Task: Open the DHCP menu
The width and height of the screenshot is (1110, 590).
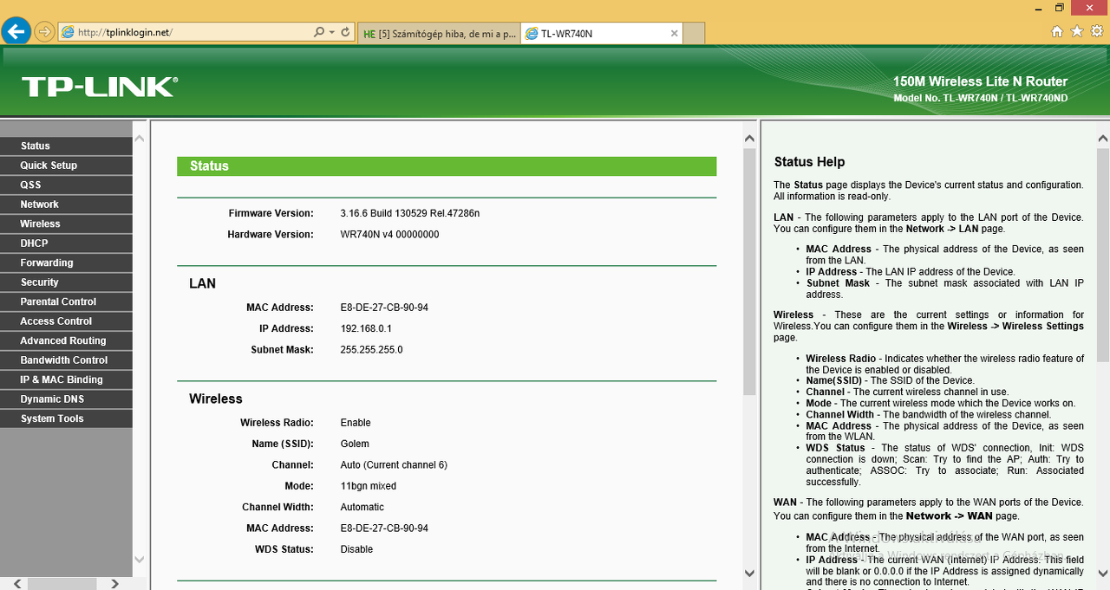Action: click(x=66, y=243)
